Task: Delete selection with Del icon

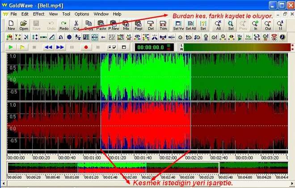Action: [151, 25]
